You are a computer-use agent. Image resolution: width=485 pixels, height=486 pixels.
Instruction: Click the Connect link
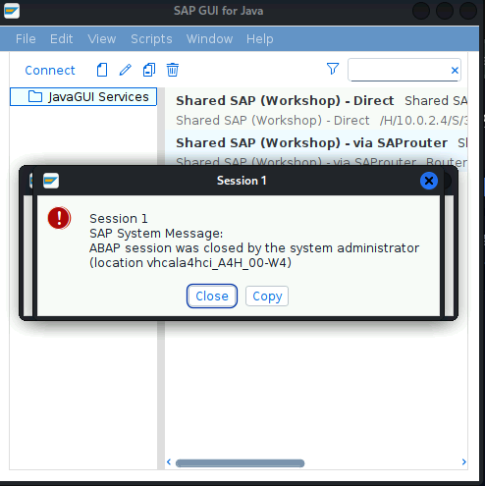[50, 70]
